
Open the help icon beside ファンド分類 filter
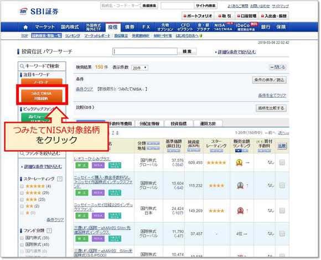[49, 231]
